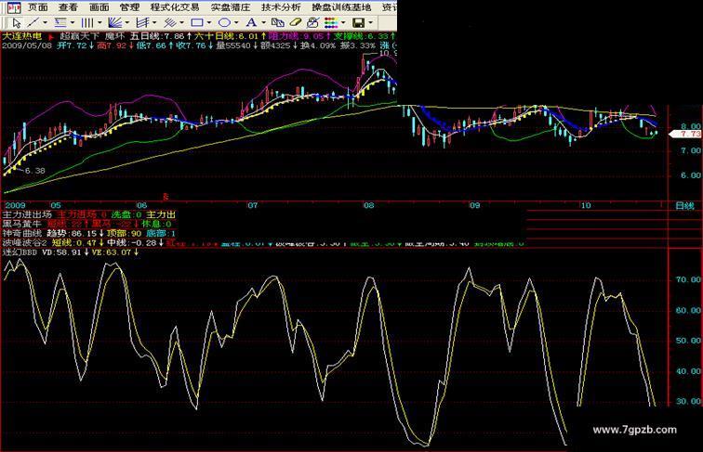Open the 技术分析 menu
The image size is (703, 452).
[281, 7]
